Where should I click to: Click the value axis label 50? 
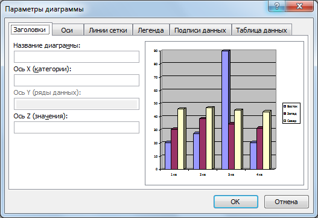[156, 103]
